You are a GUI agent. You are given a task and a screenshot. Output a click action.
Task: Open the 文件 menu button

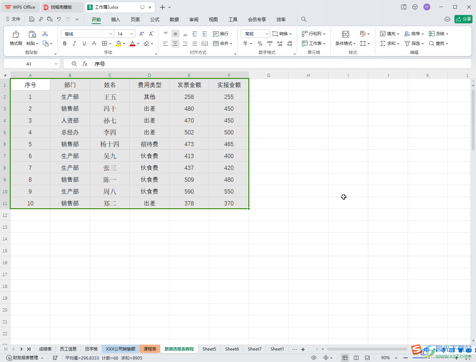(x=13, y=19)
